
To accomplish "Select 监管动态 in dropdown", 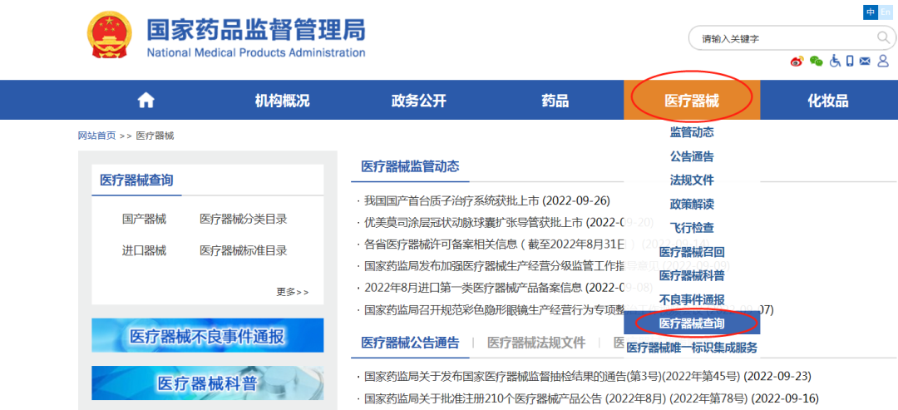I will pyautogui.click(x=692, y=132).
